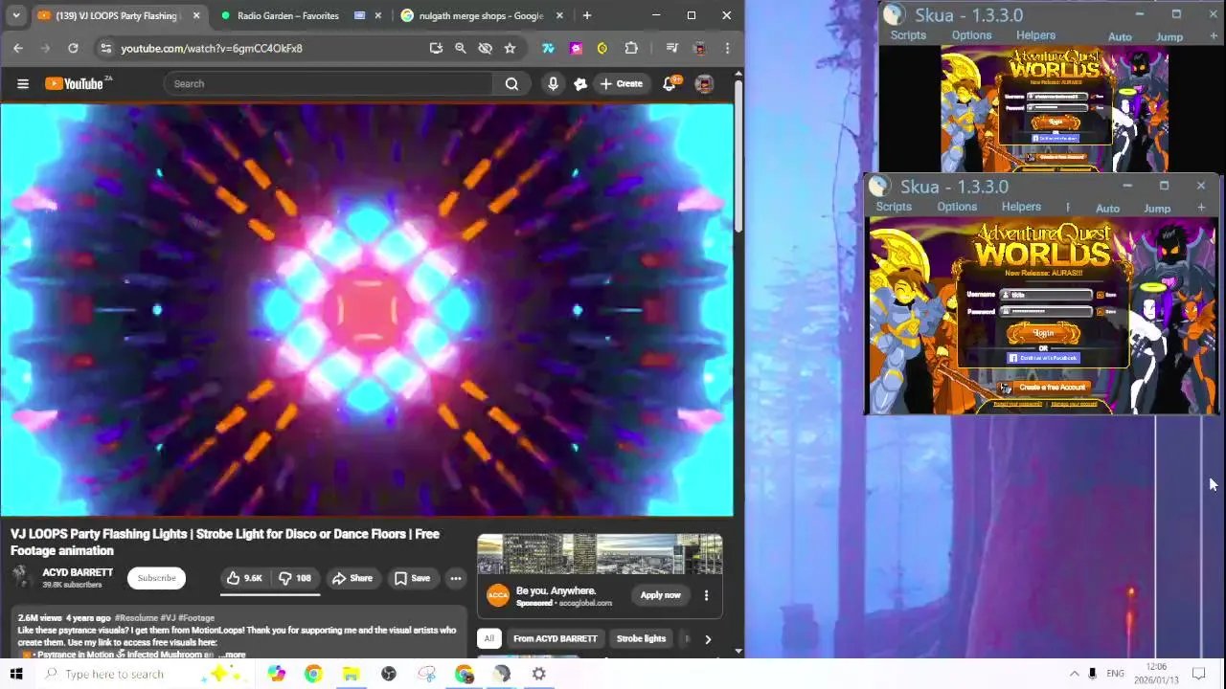The image size is (1226, 689).
Task: Open Chrome three-dot menu
Action: tap(727, 48)
